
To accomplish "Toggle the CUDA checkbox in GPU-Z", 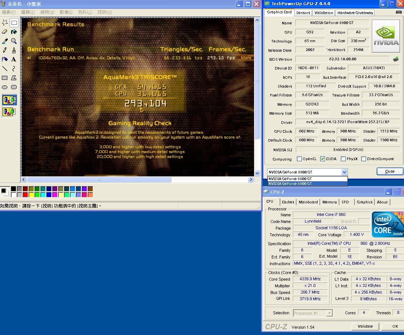I will [323, 159].
